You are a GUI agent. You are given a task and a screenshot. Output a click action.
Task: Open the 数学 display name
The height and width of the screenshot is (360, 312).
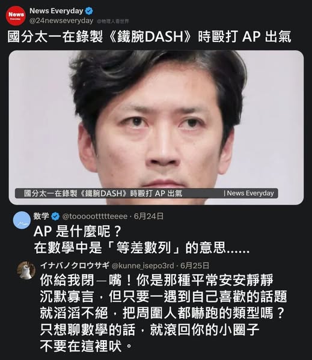coord(41,216)
